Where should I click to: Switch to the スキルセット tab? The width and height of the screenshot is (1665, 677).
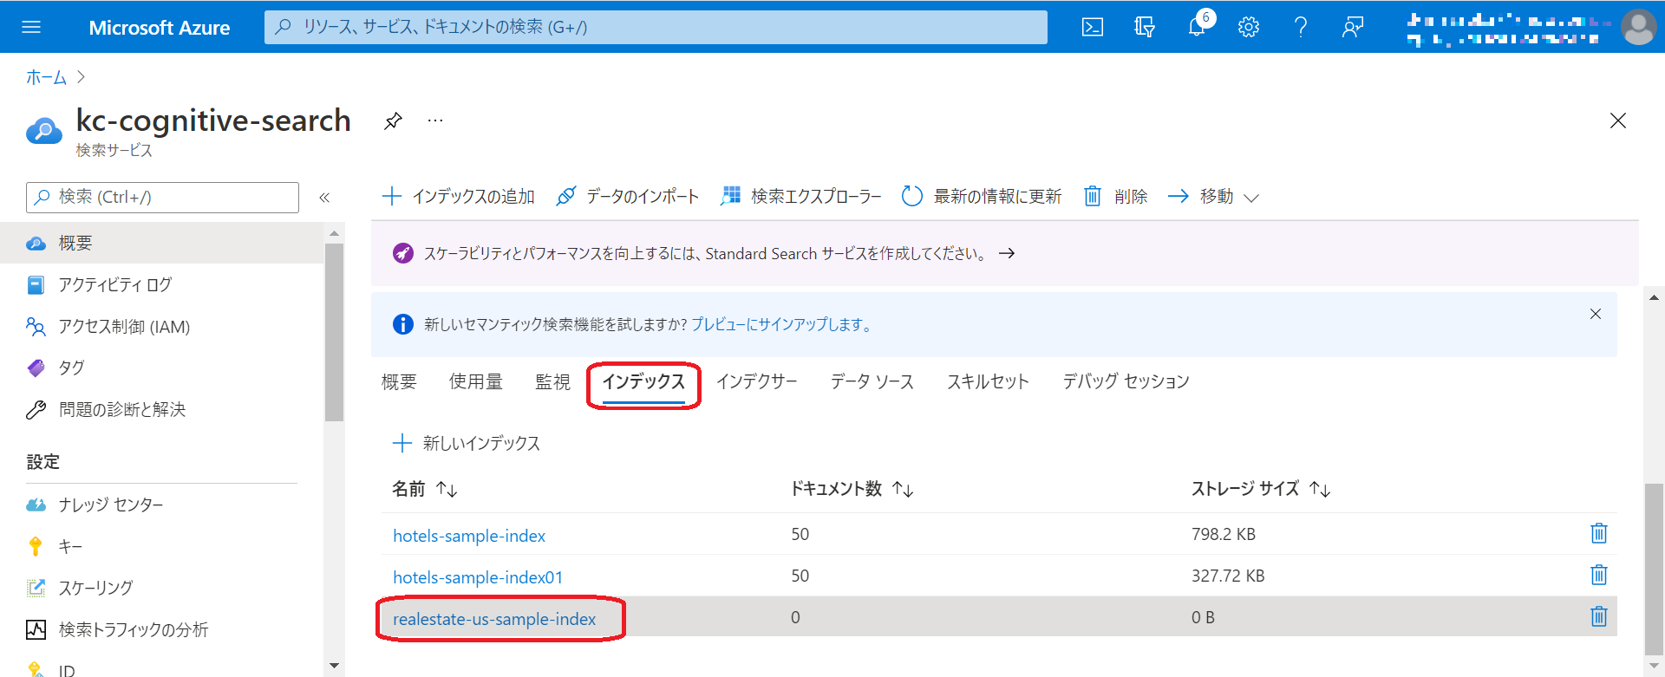click(988, 381)
